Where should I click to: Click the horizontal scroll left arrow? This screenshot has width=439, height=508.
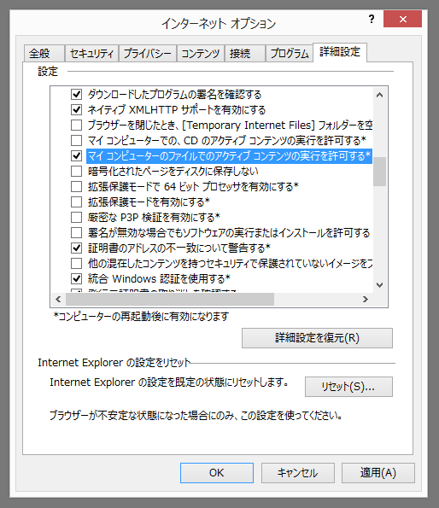pos(58,299)
